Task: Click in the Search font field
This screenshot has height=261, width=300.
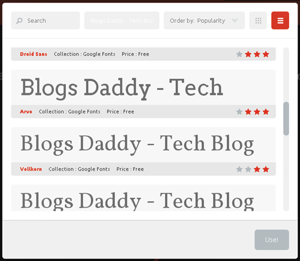Action: pos(46,20)
